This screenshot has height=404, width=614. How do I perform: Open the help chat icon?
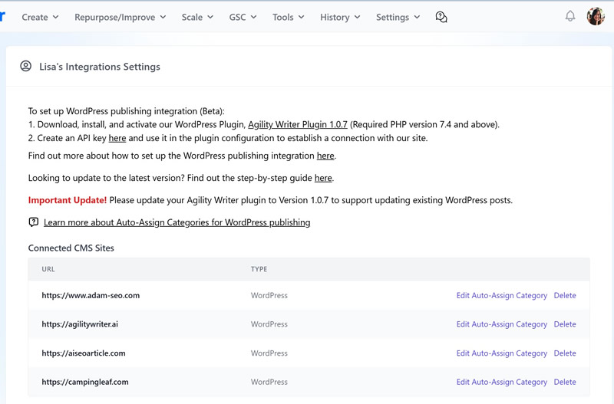pos(441,17)
